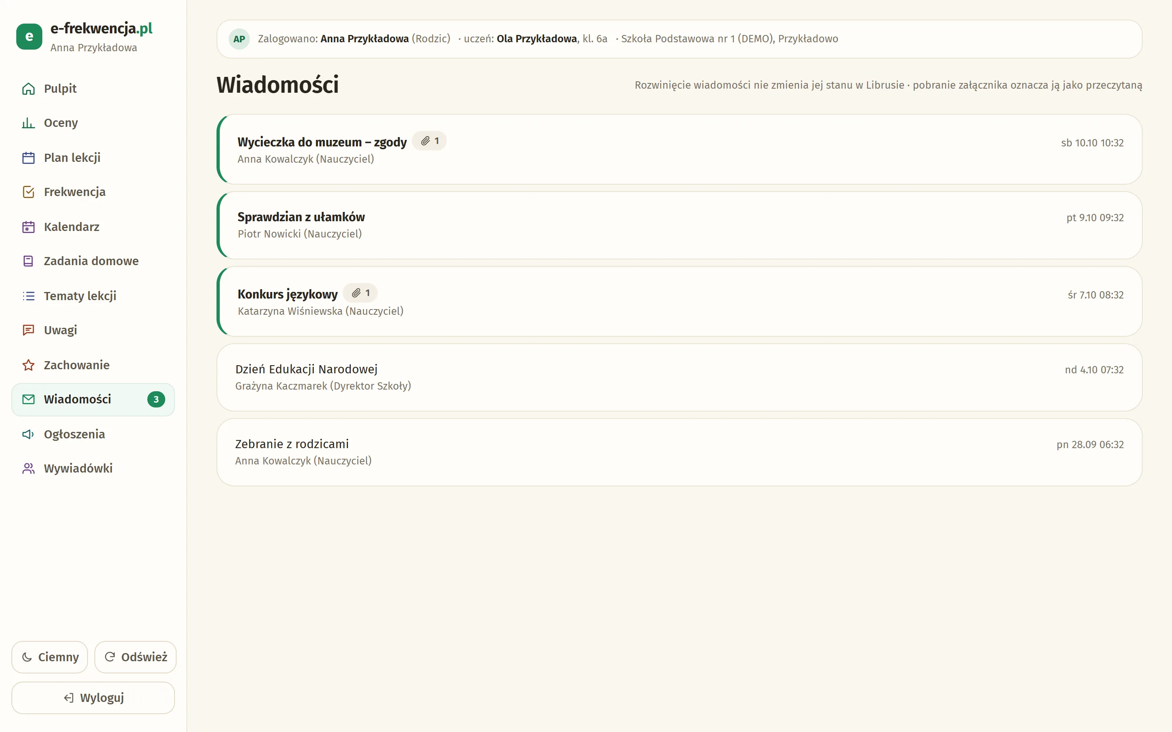Open Plan lekcji in the sidebar

coord(93,158)
